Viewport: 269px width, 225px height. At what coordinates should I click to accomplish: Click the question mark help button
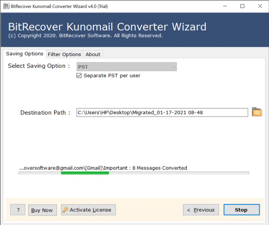tap(18, 210)
